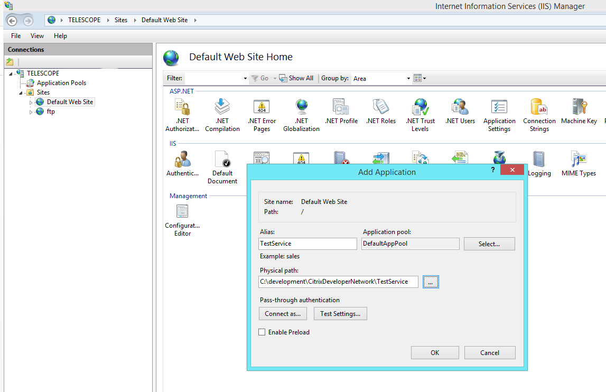This screenshot has width=606, height=392.
Task: Open the File menu
Action: [x=16, y=36]
